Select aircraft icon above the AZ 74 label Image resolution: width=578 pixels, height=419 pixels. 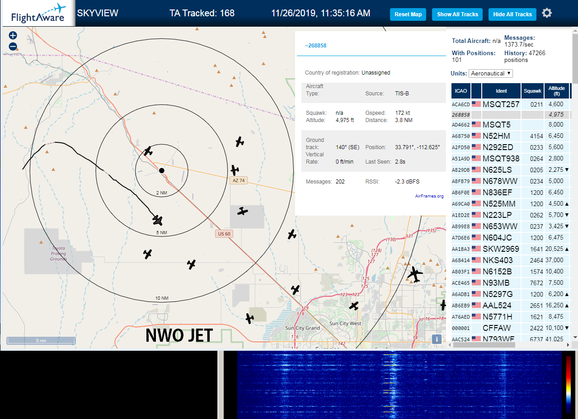click(x=235, y=170)
